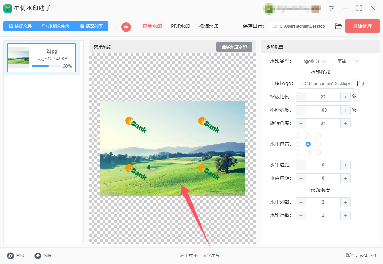Click the landscape preview image
Image resolution: width=383 pixels, height=264 pixels.
[172, 148]
